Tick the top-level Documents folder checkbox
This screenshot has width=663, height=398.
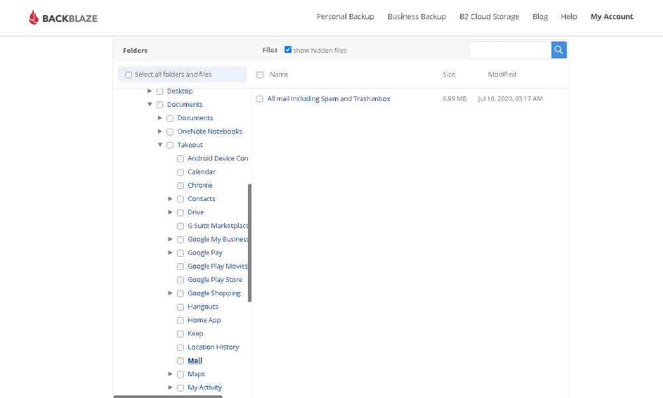coord(160,105)
